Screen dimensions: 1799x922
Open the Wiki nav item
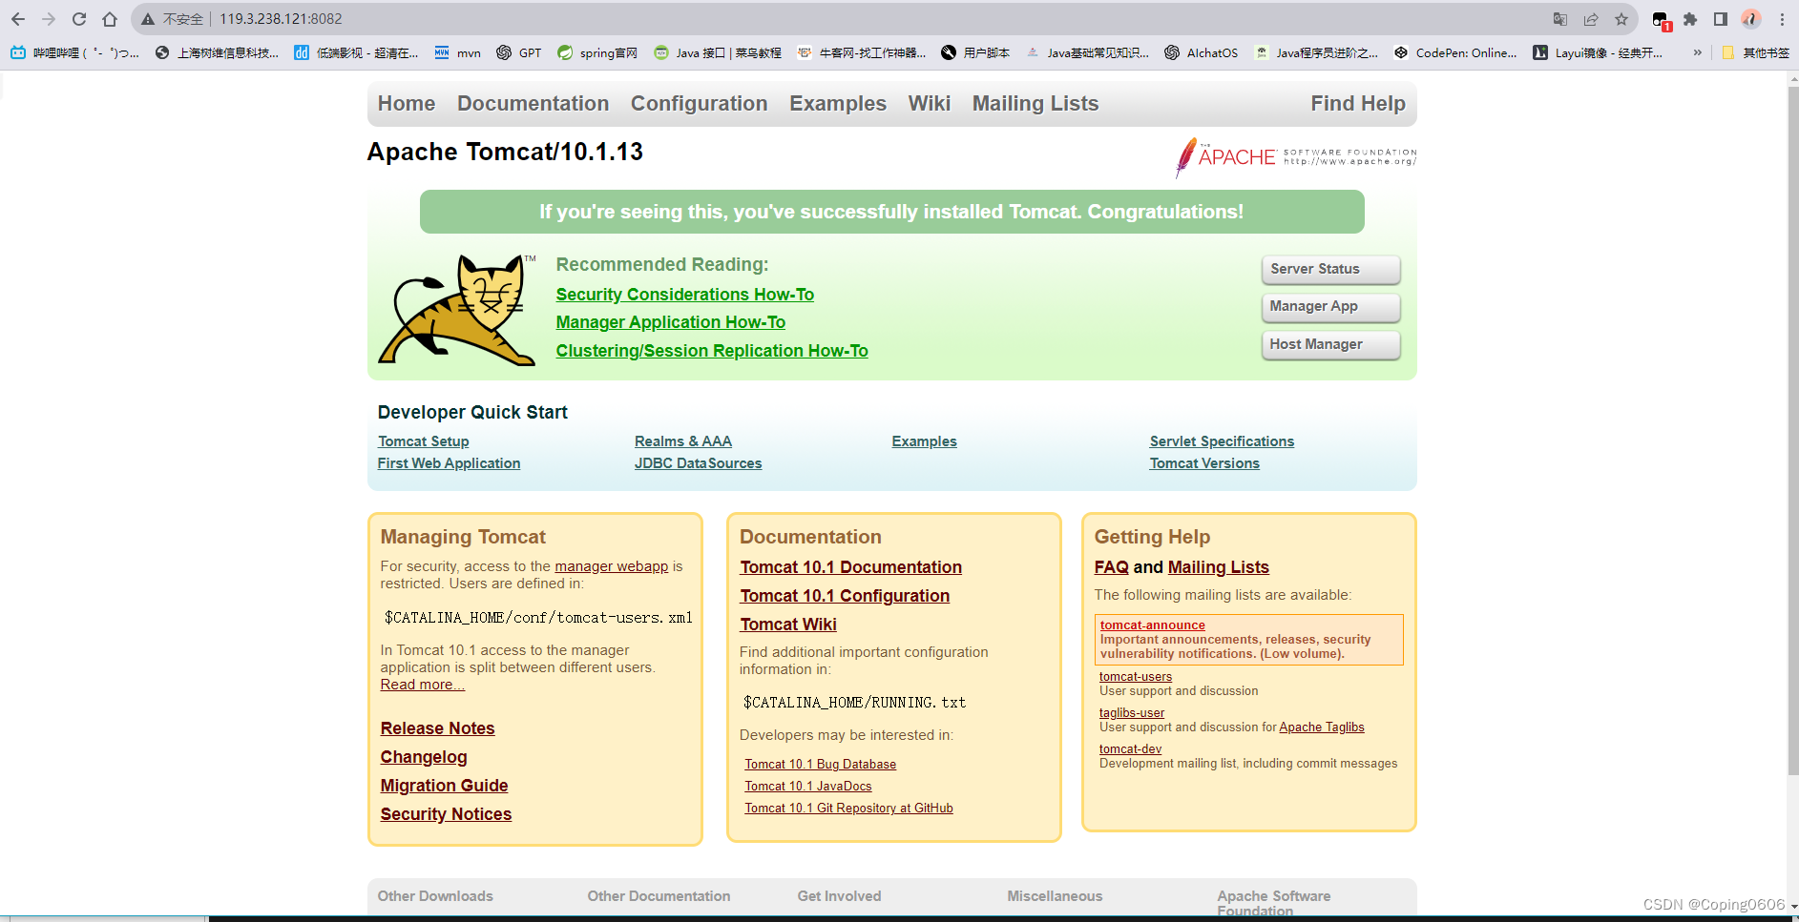coord(930,104)
